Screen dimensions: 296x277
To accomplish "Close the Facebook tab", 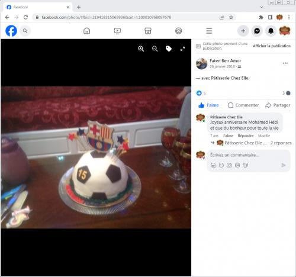I will (x=67, y=7).
